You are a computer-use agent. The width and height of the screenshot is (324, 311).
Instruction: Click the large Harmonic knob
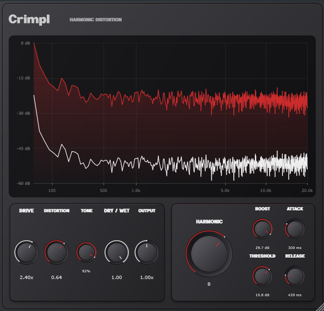click(x=209, y=254)
